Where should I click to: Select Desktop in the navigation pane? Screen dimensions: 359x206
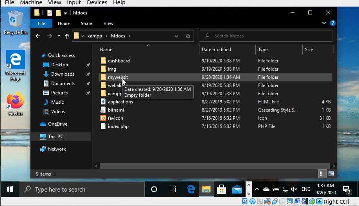59,65
